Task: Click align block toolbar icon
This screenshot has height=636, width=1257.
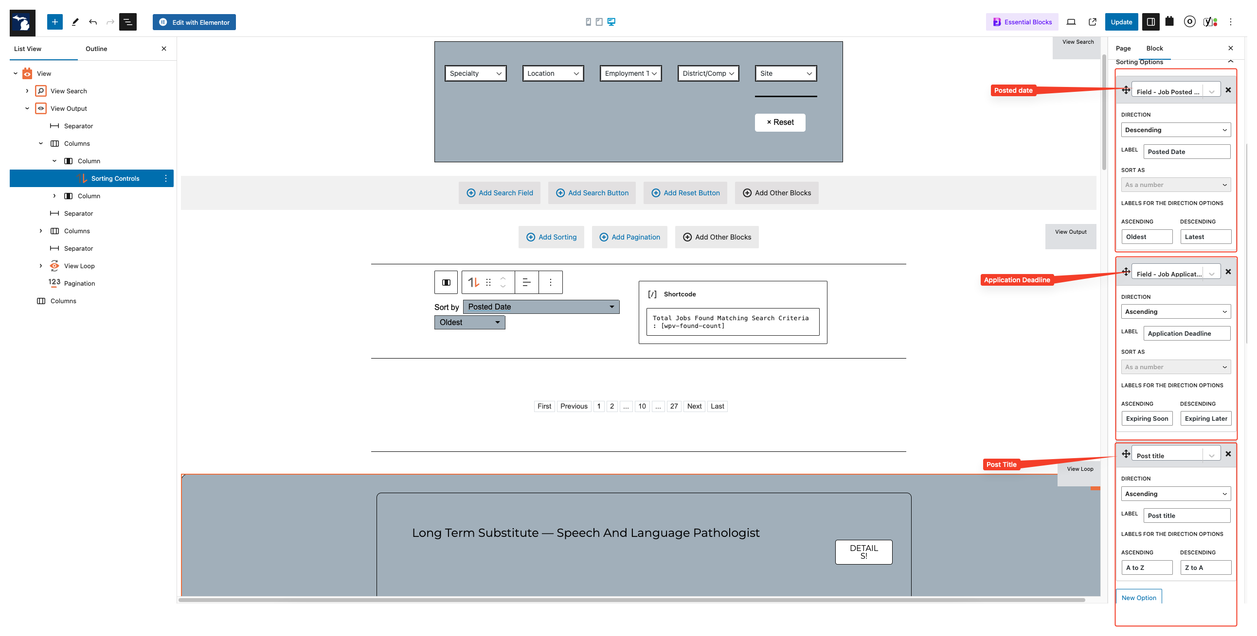Action: click(x=526, y=282)
